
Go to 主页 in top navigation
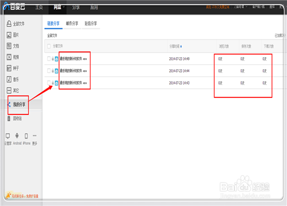[39, 7]
